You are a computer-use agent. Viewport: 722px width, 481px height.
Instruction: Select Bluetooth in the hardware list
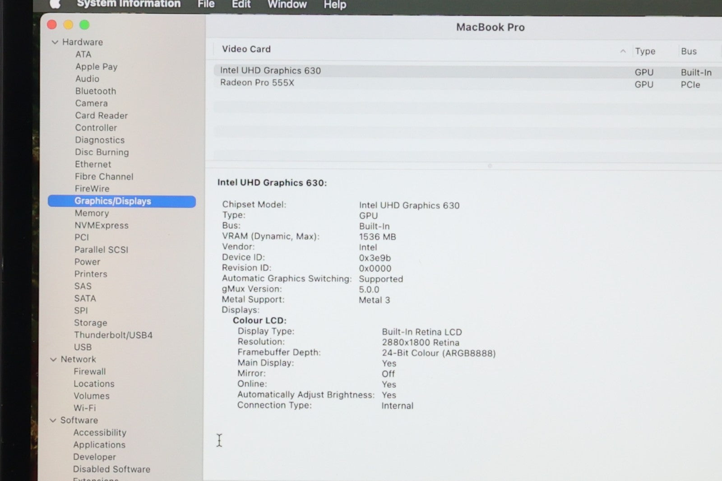[x=96, y=91]
